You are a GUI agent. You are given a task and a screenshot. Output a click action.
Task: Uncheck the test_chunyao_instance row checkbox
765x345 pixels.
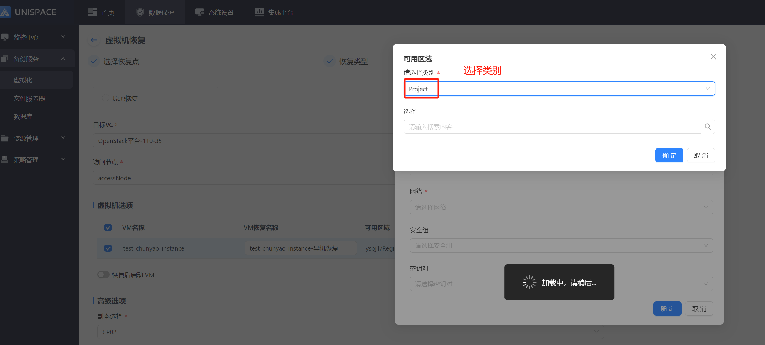tap(108, 248)
